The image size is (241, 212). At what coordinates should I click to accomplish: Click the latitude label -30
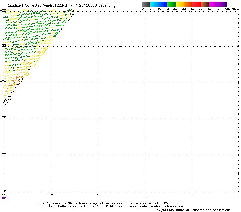pos(3,191)
